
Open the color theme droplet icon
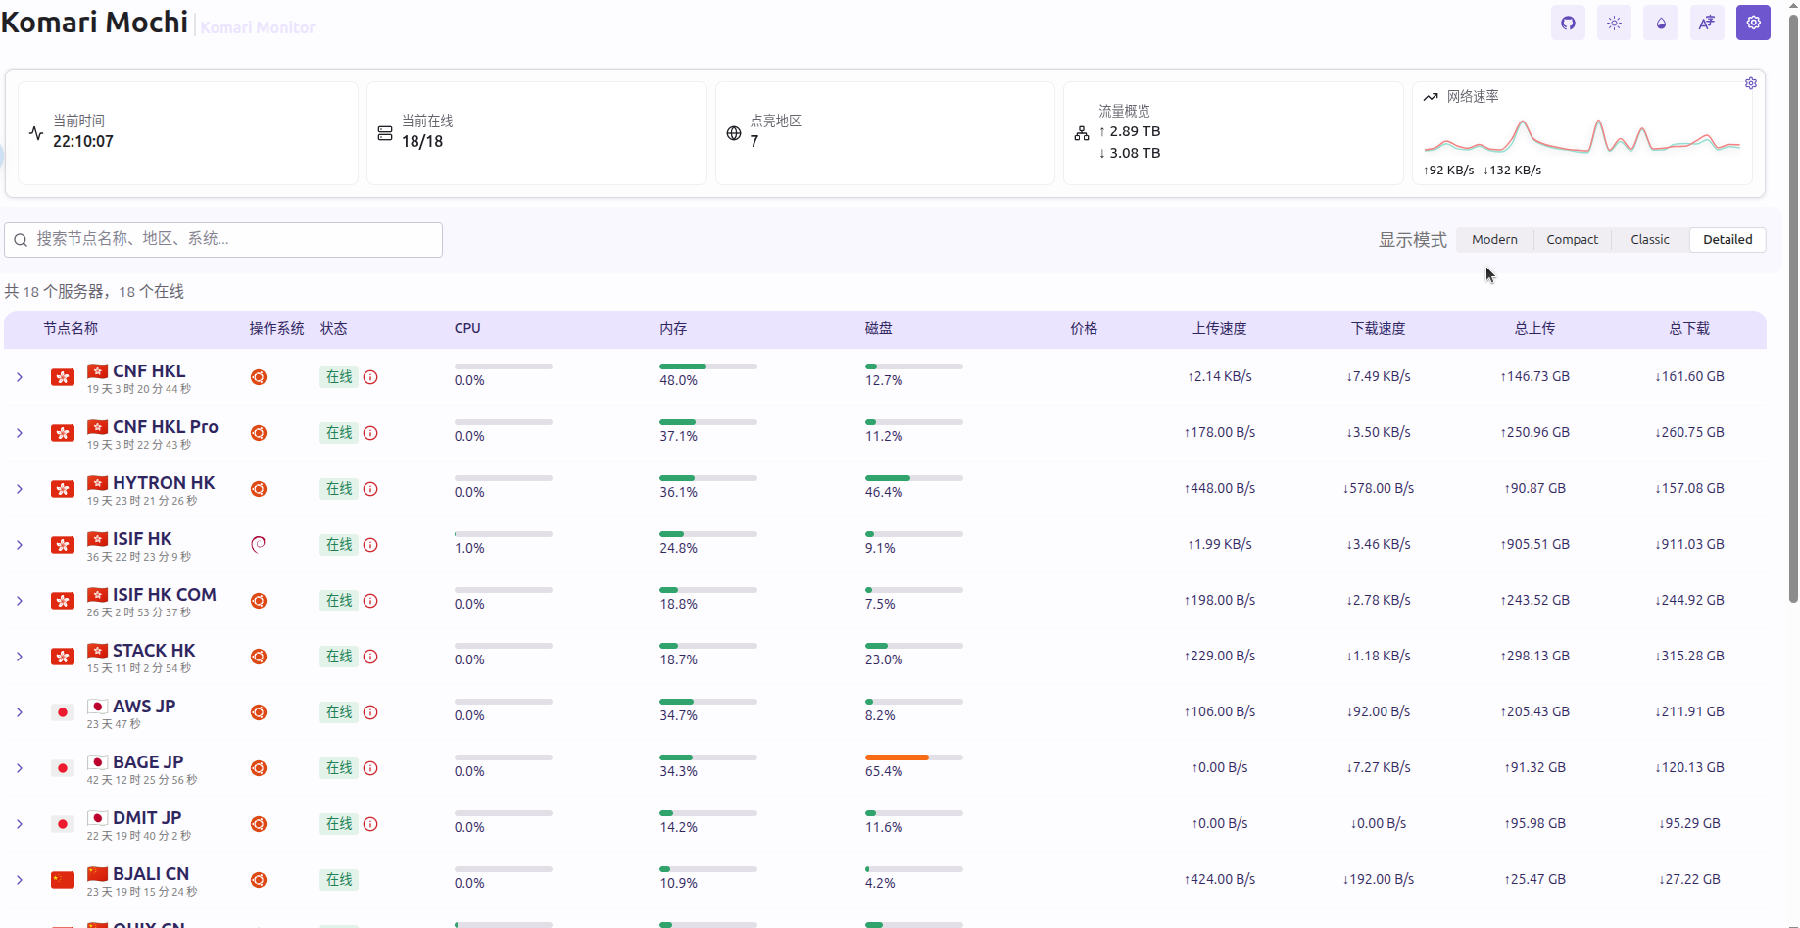tap(1661, 24)
